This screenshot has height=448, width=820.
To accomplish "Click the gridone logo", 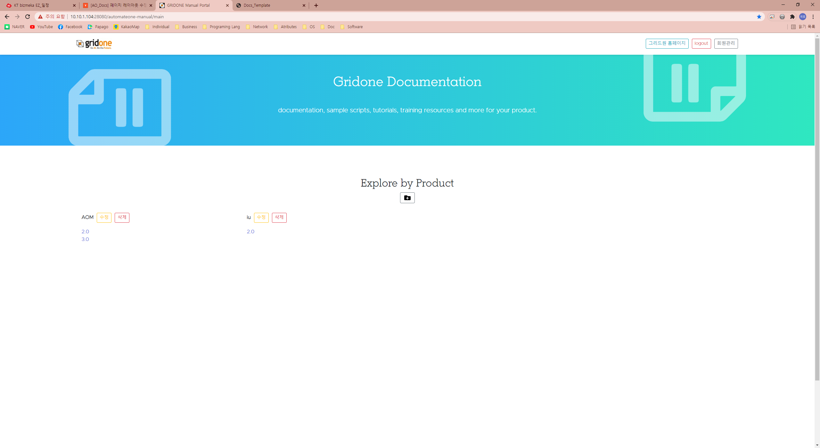I will tap(94, 44).
